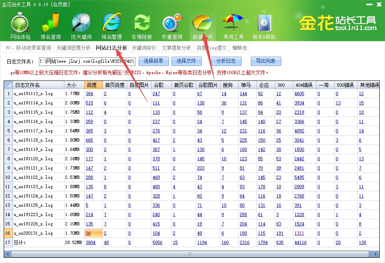Click the horizontal scrollbar below the table

pos(190,254)
